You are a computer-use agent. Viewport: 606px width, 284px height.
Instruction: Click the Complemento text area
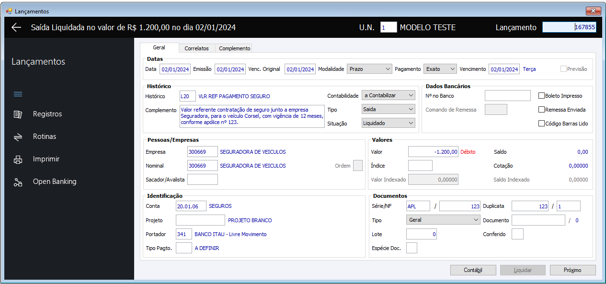pyautogui.click(x=252, y=116)
